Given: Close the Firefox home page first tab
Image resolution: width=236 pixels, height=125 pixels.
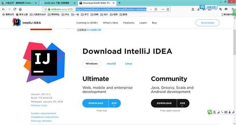Looking at the screenshot, I should (36, 3).
